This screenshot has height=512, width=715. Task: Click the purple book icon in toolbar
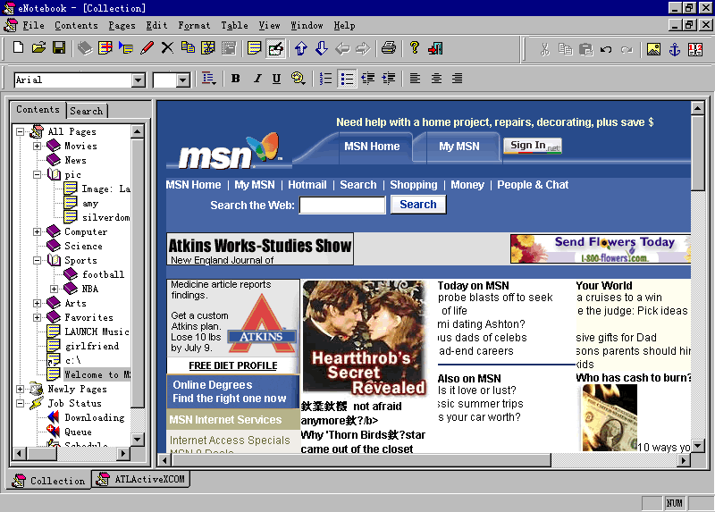[x=85, y=48]
